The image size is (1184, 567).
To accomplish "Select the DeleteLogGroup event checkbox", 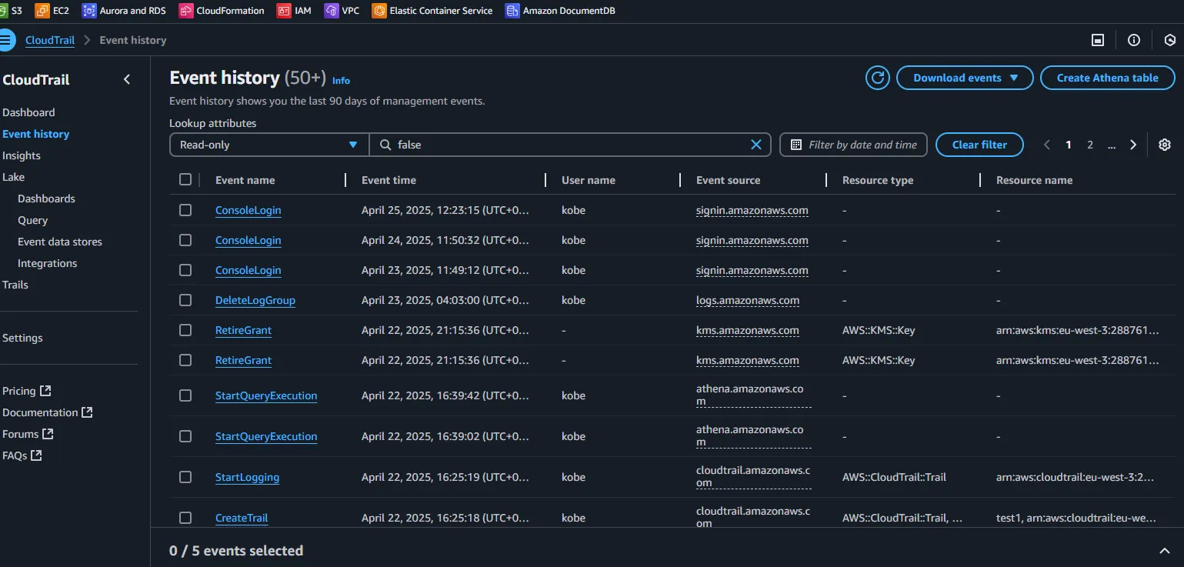I will coord(185,300).
